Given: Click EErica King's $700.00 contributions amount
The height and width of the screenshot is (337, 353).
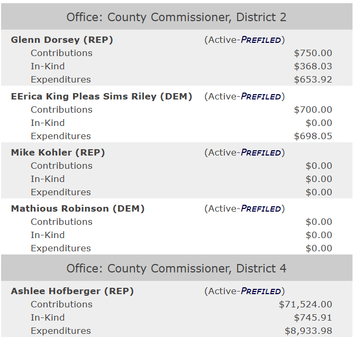Looking at the screenshot, I should point(313,110).
